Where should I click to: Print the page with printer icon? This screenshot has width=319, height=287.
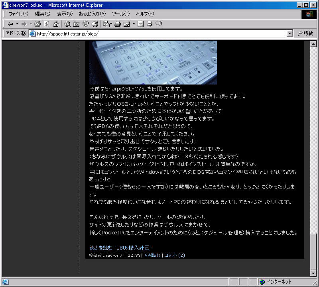118,24
